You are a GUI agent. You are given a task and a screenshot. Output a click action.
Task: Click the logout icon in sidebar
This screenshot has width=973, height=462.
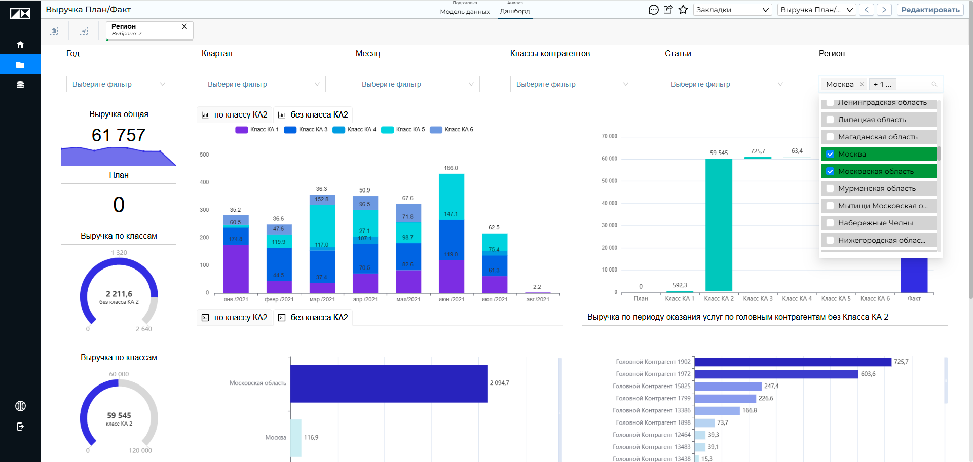[x=20, y=427]
